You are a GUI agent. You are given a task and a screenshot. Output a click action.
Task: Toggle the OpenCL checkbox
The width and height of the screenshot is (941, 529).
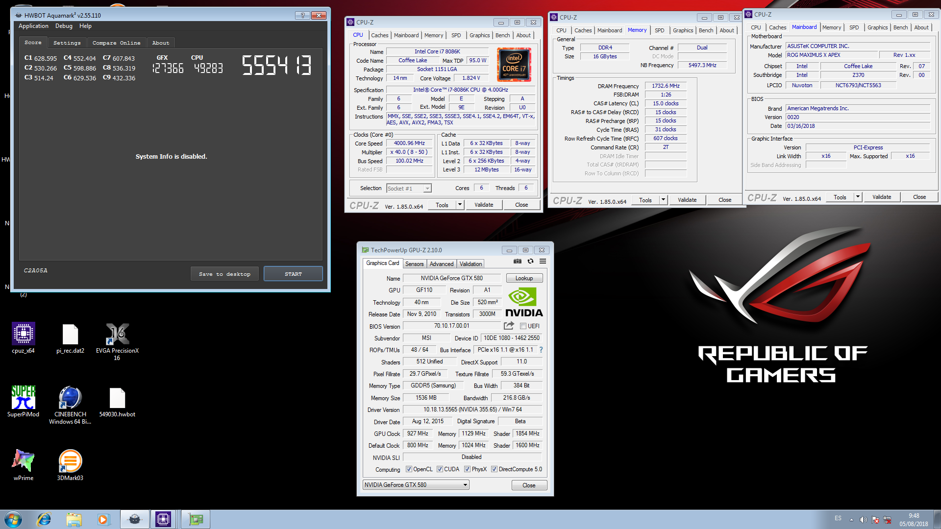point(409,469)
